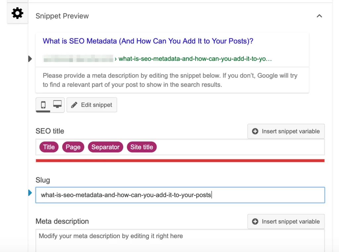Click the blue caret marker beside Slug
Viewport: 339px width, 252px height.
click(x=30, y=193)
